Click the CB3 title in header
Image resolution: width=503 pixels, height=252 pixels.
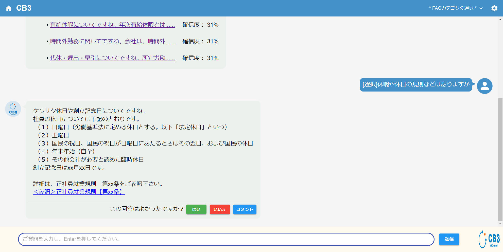click(24, 8)
